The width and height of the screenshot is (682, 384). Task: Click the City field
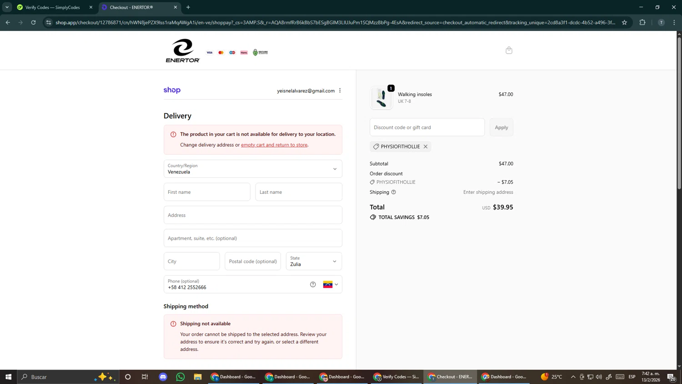point(191,261)
